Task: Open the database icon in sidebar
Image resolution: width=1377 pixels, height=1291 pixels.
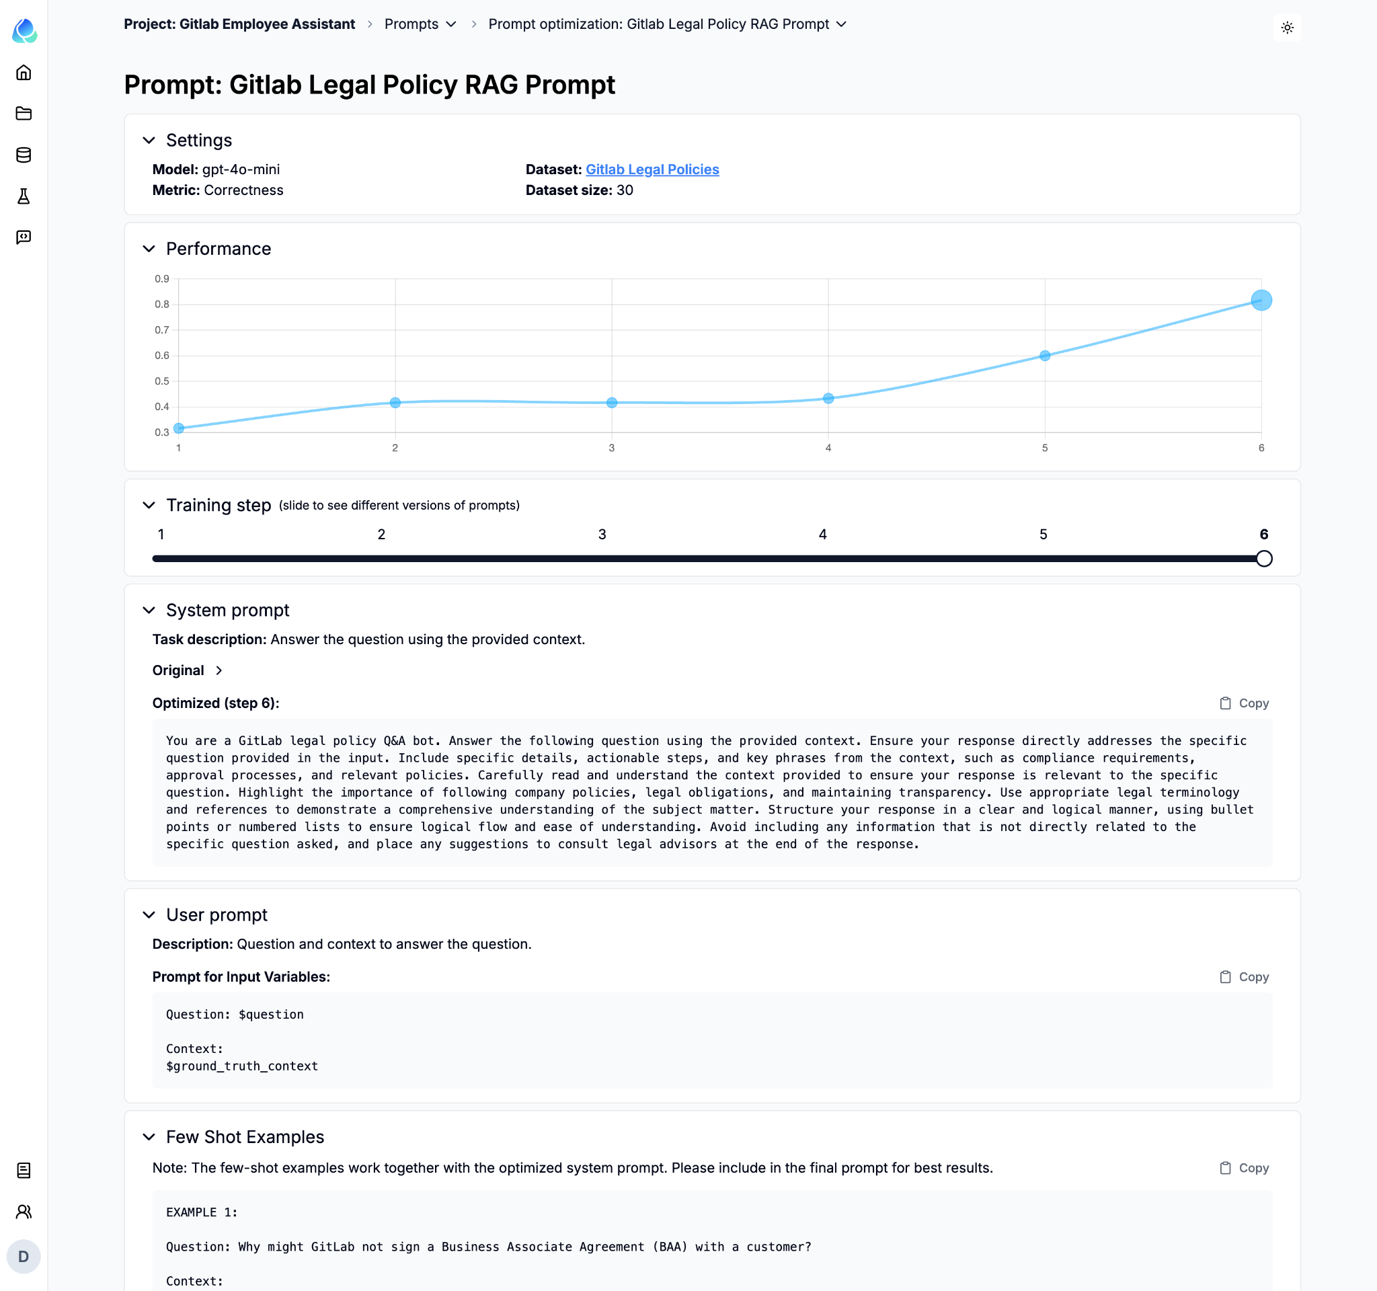Action: pos(24,155)
